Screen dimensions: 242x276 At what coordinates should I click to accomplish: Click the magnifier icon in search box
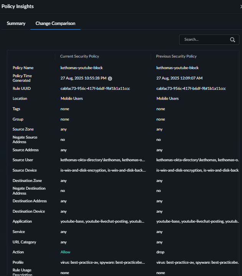[232, 40]
